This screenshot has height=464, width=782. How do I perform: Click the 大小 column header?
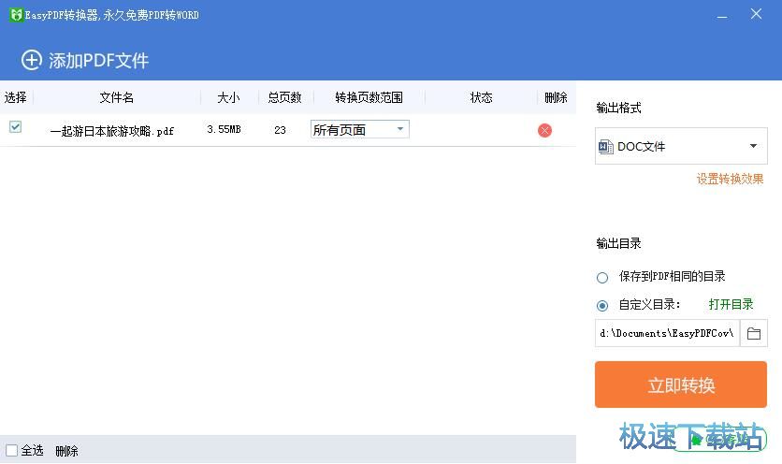coord(228,97)
